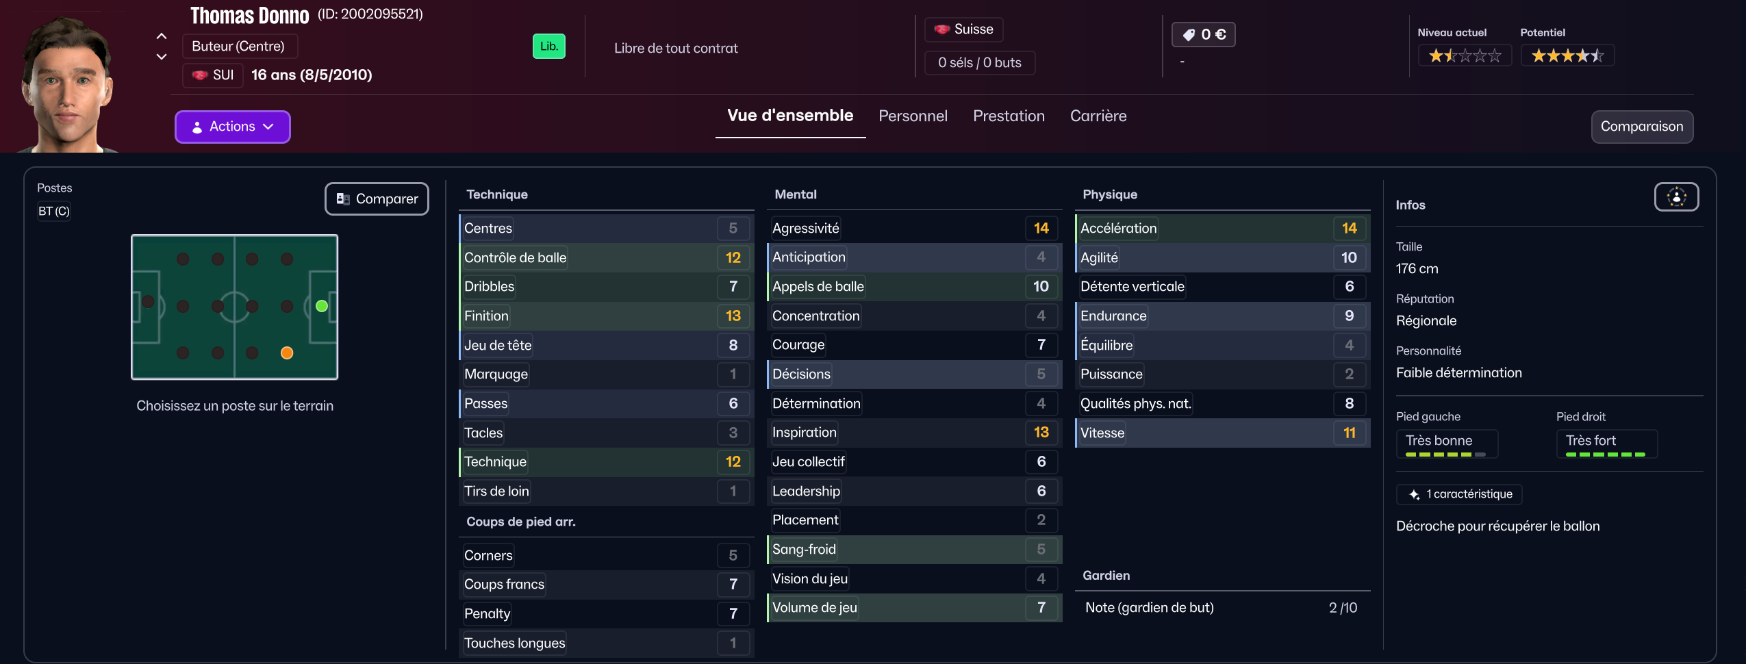Click the green 'Lib.' contract status badge
The width and height of the screenshot is (1746, 664).
548,47
